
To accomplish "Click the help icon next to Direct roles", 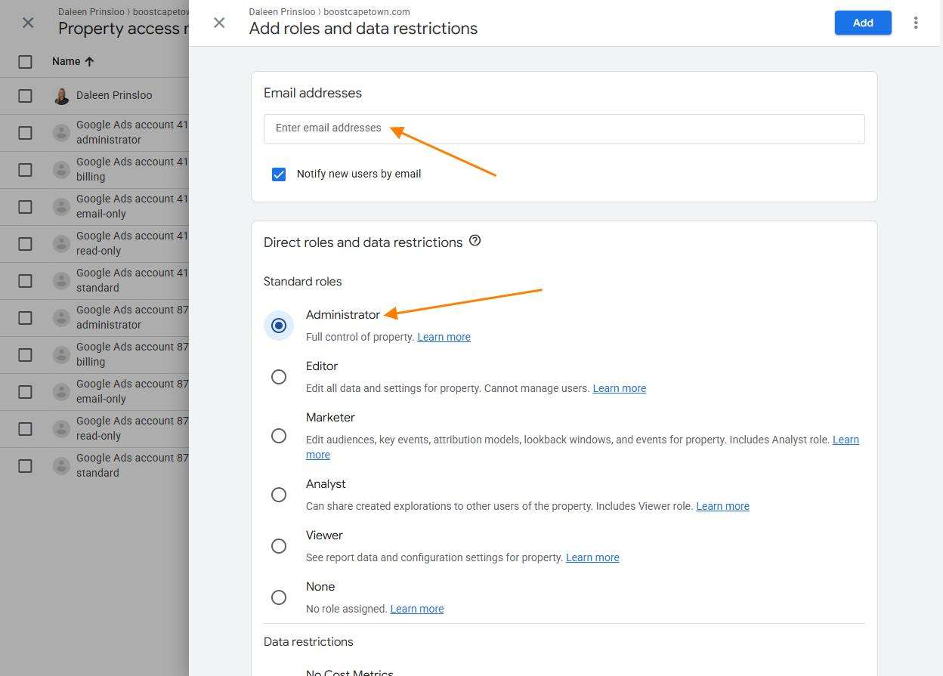I will point(475,241).
